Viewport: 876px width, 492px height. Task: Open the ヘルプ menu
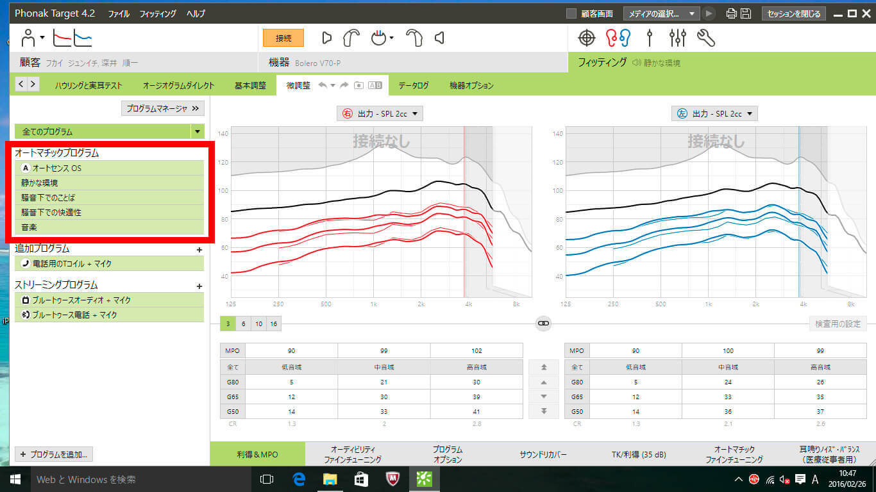click(x=196, y=13)
